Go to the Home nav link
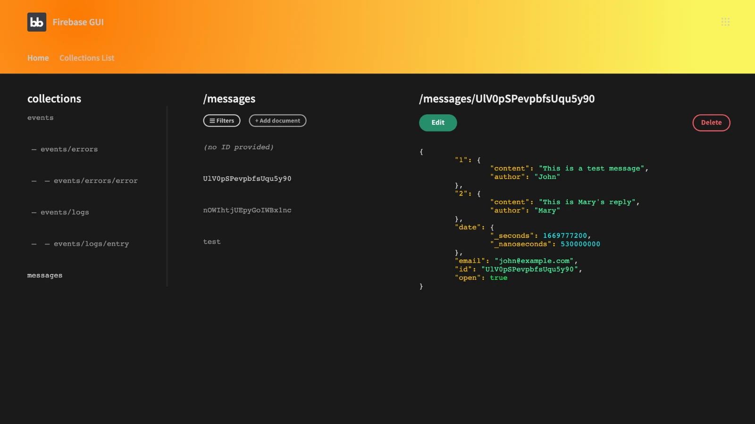The height and width of the screenshot is (424, 755). coord(38,58)
